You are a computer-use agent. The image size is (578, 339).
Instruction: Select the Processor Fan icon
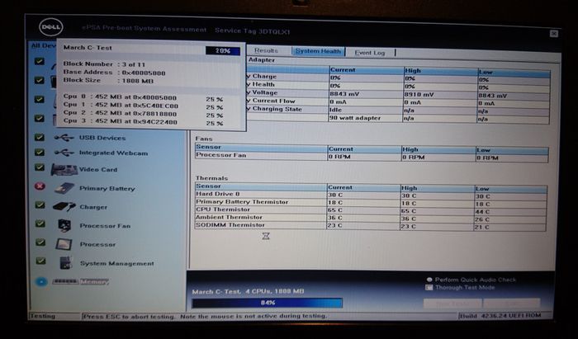[64, 225]
